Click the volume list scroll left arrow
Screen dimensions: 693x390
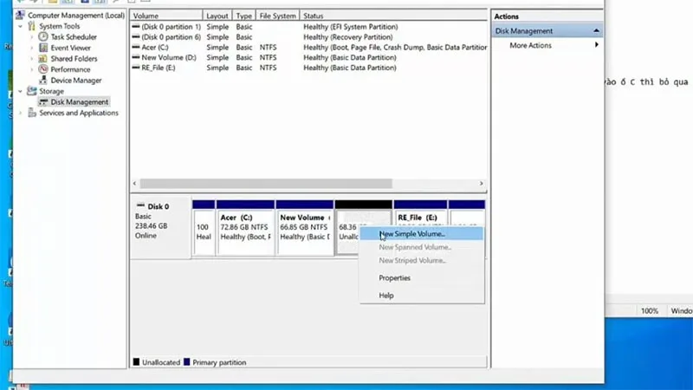pos(135,183)
